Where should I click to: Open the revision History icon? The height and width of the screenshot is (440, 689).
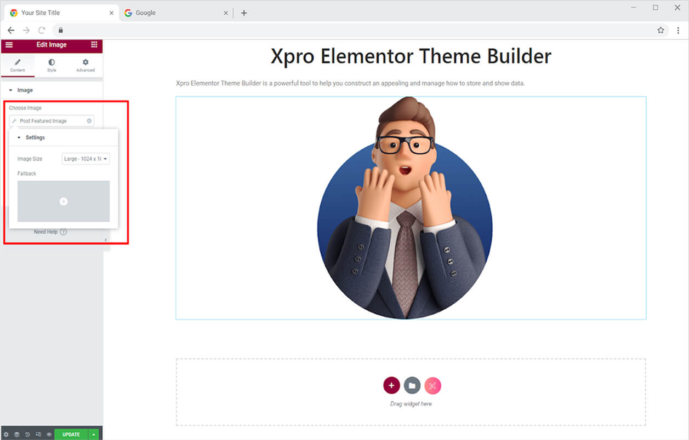[x=27, y=435]
